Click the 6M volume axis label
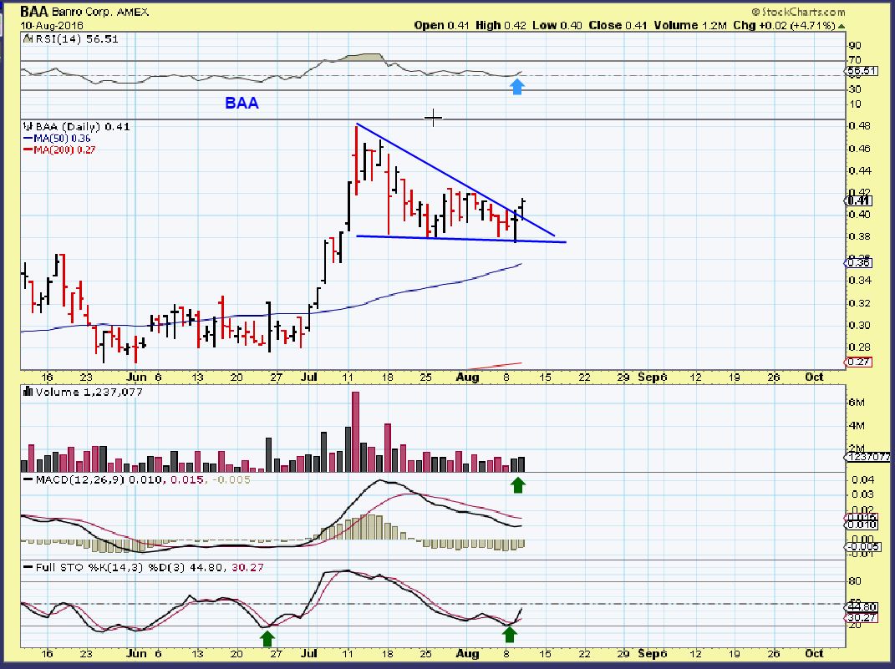The image size is (895, 669). pyautogui.click(x=857, y=402)
